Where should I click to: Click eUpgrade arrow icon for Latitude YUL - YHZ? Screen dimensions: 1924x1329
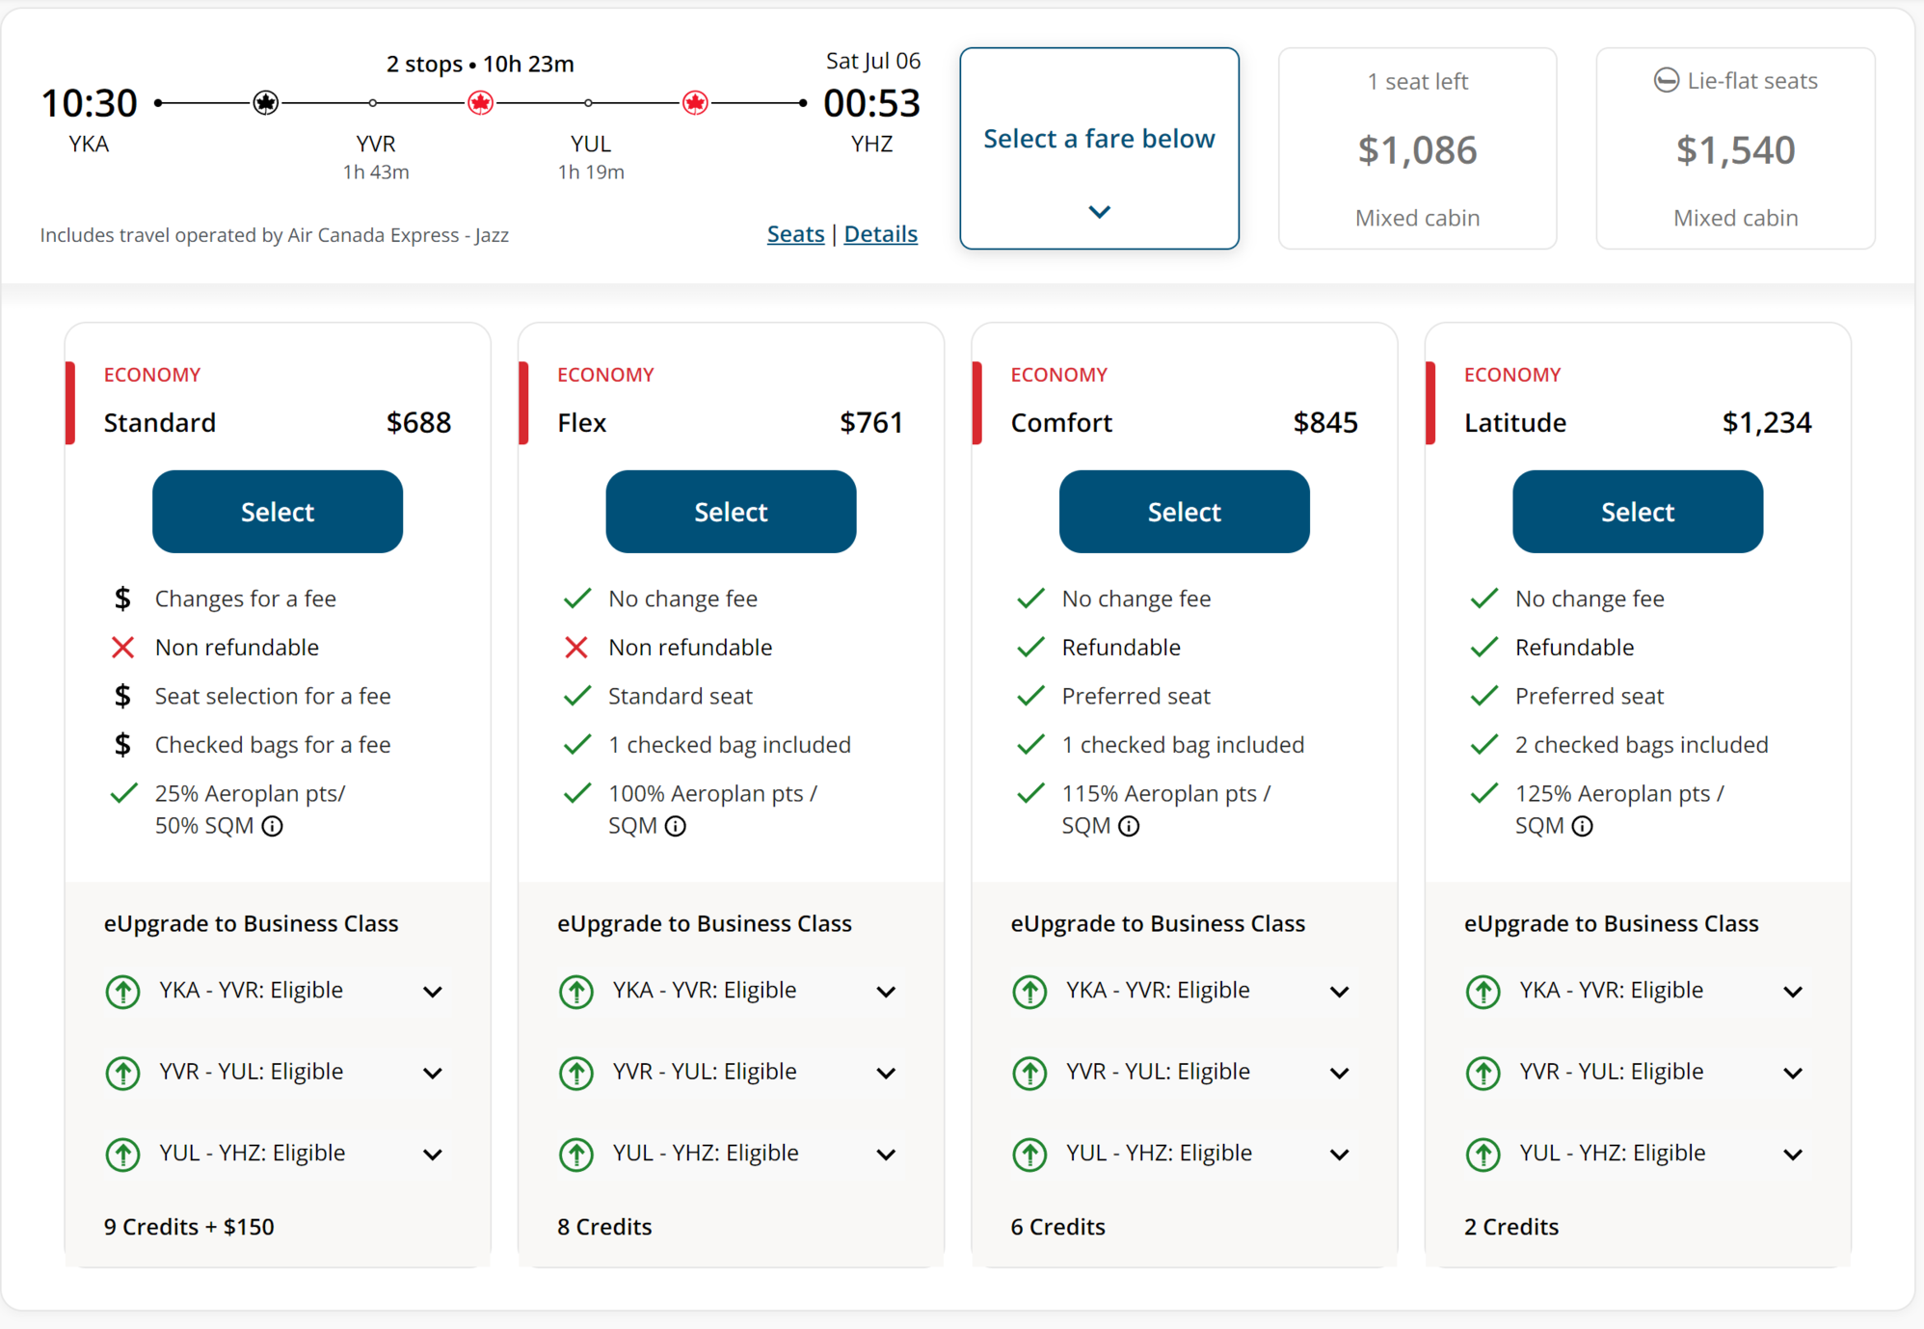click(x=1483, y=1154)
